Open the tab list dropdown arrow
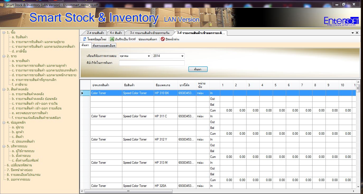This screenshot has width=363, height=194. click(353, 33)
